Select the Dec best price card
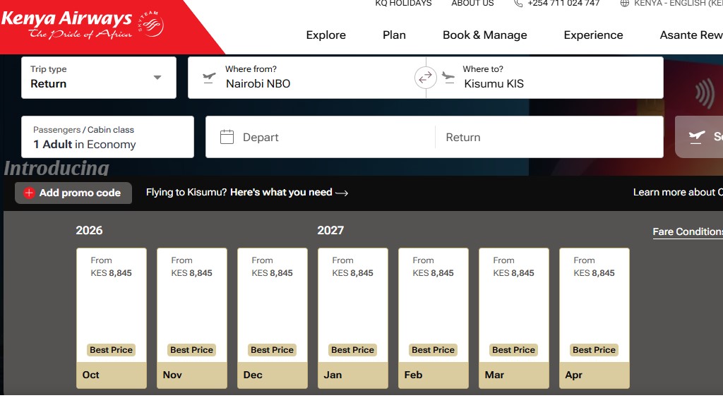Viewport: 723px width, 398px height. 273,318
